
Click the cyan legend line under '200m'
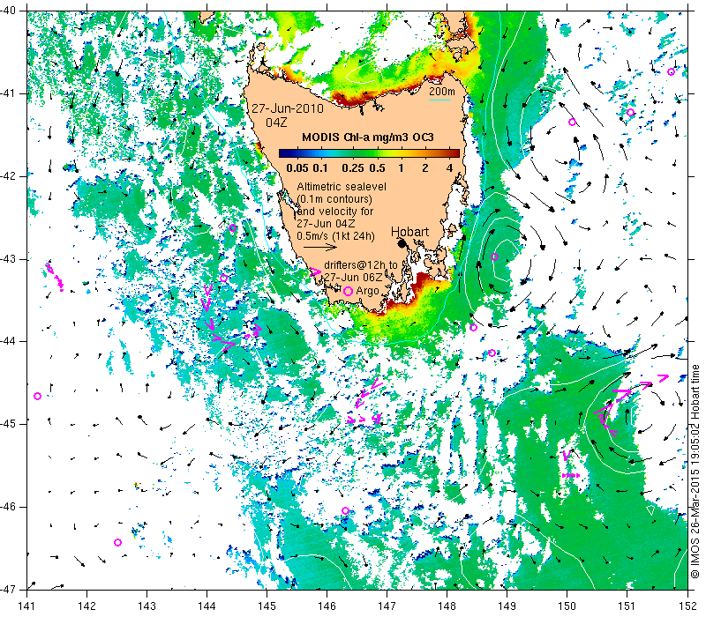pos(439,100)
